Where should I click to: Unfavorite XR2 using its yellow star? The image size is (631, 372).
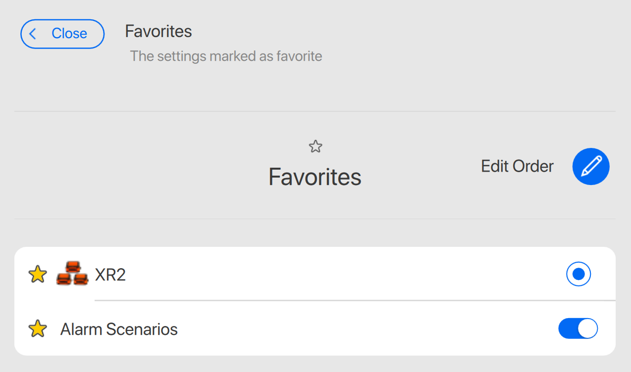38,274
